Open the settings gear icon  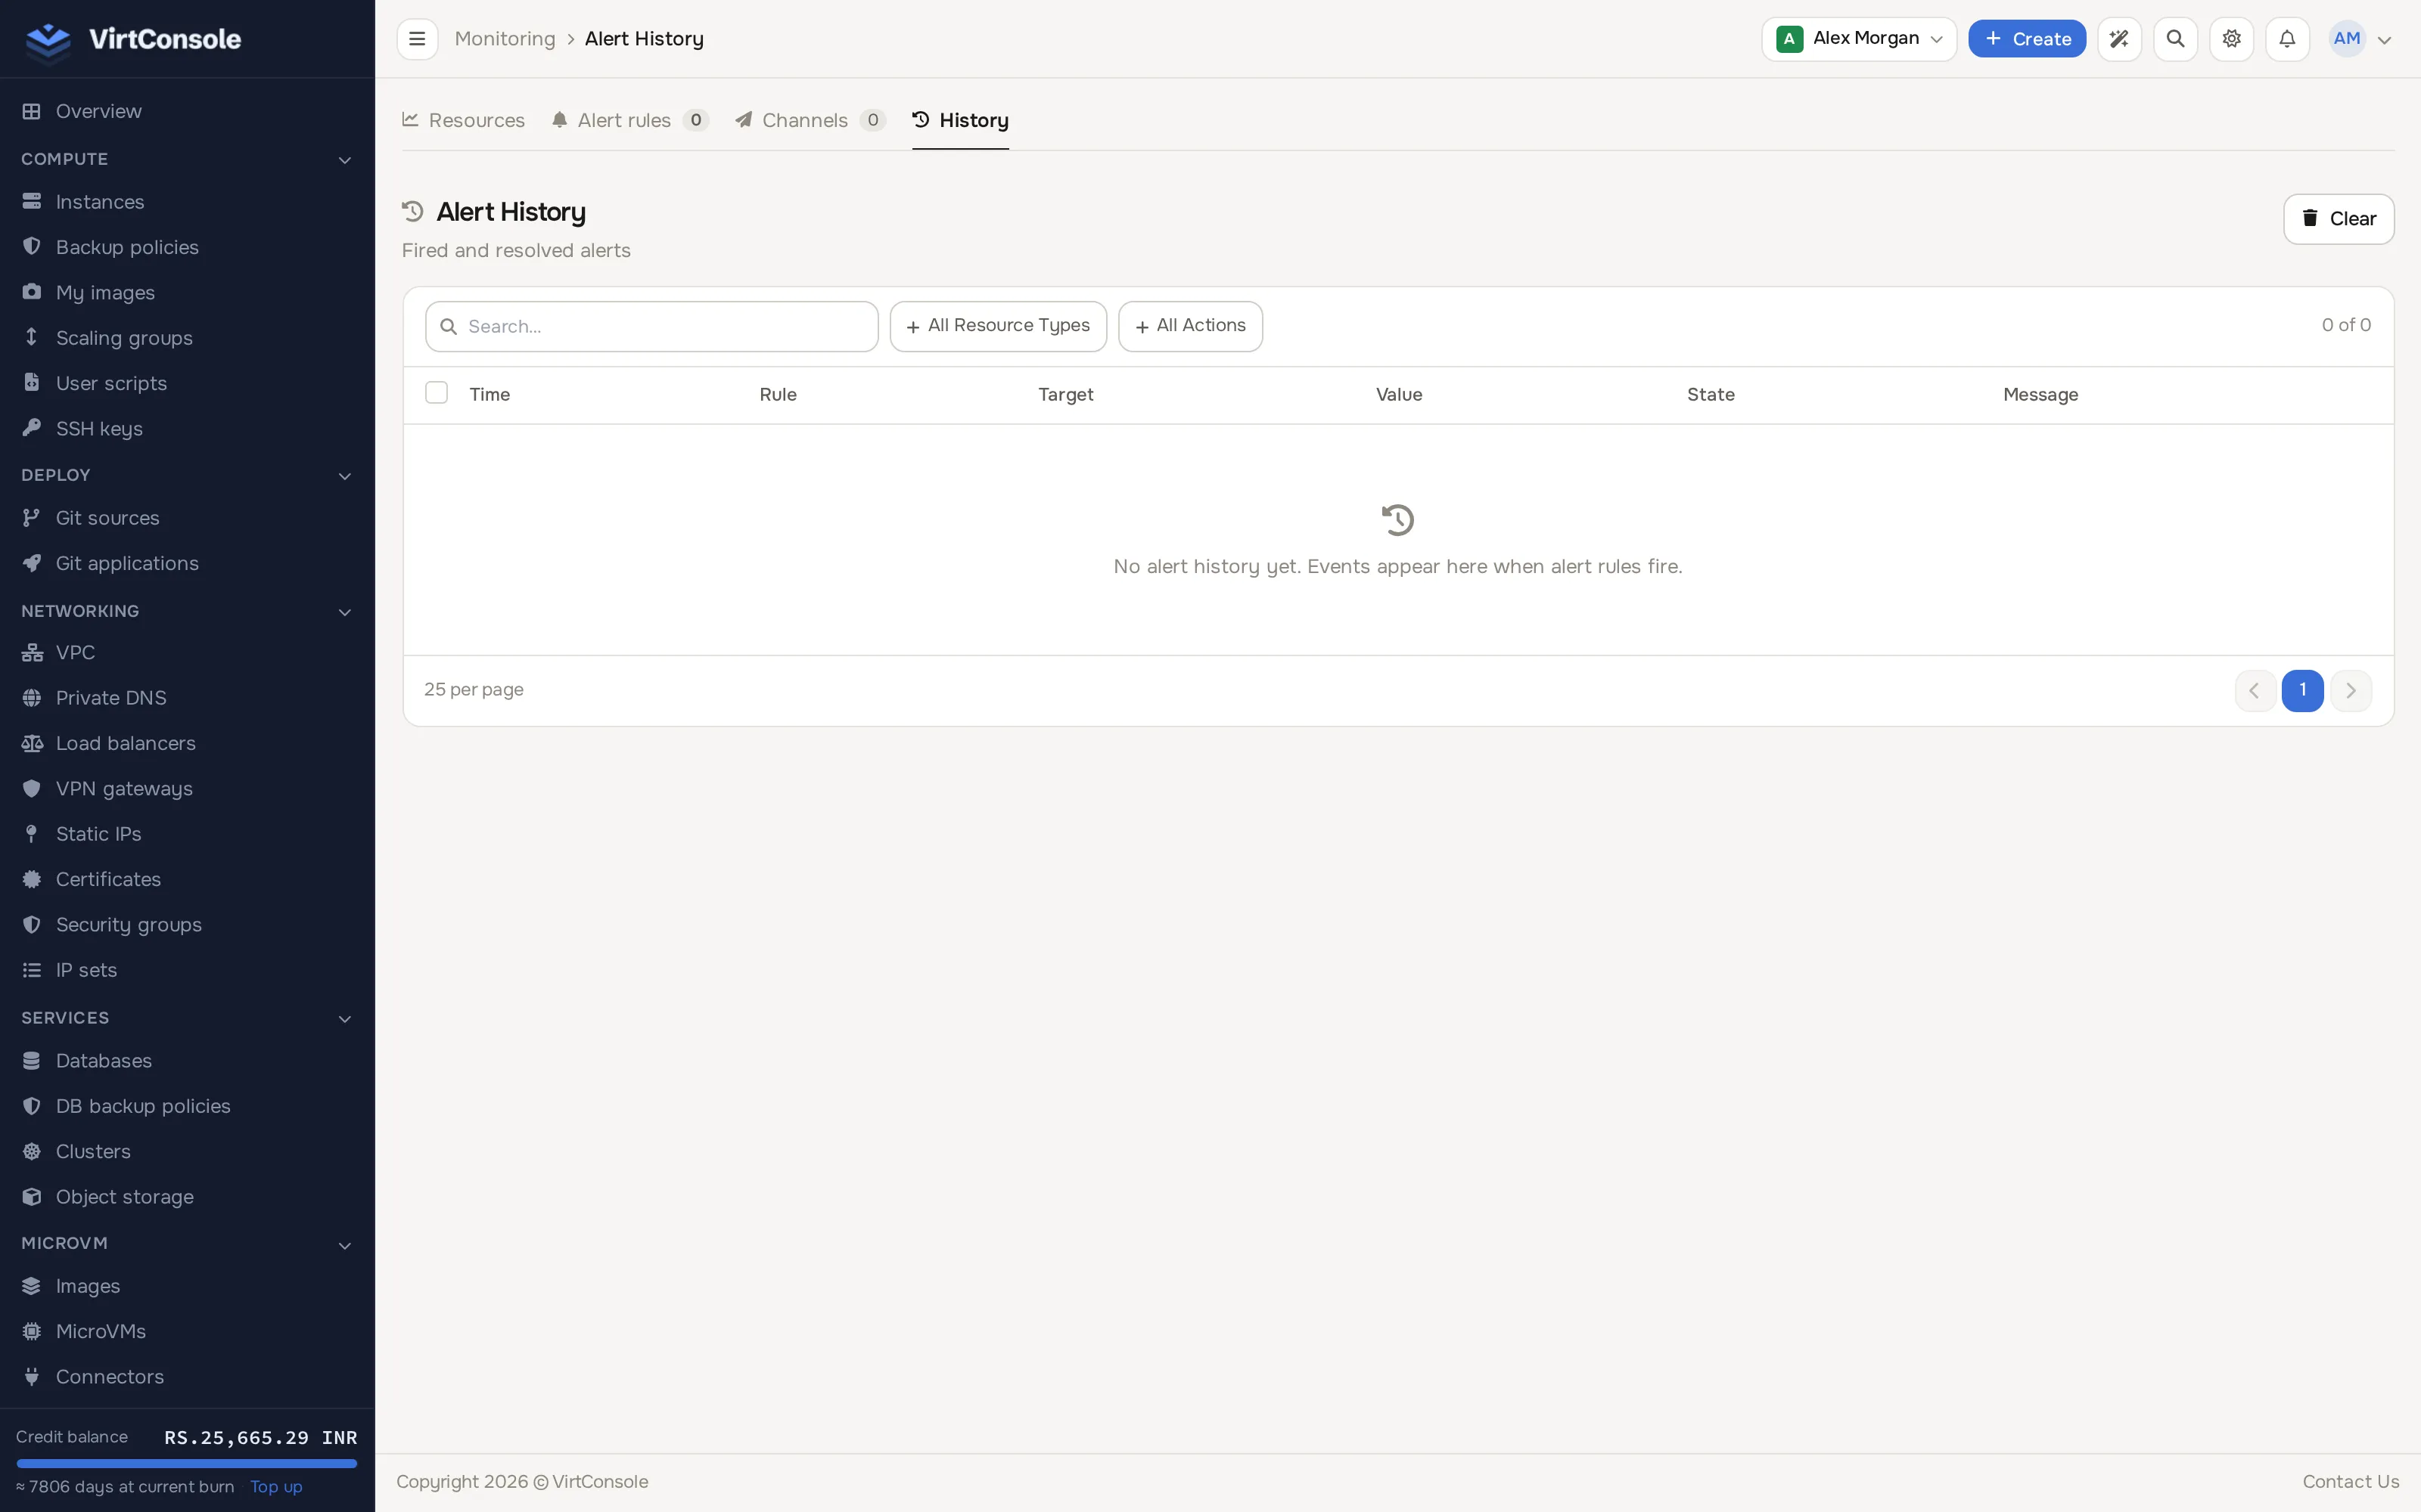coord(2231,39)
